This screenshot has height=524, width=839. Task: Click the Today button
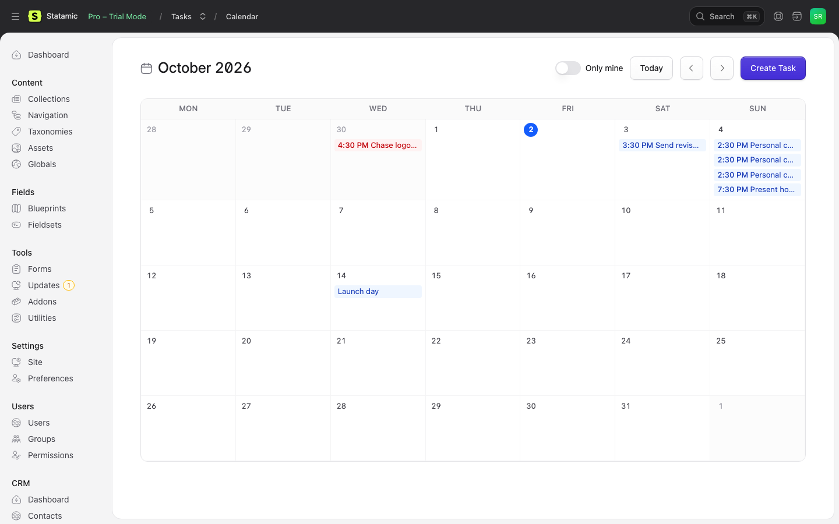click(651, 68)
